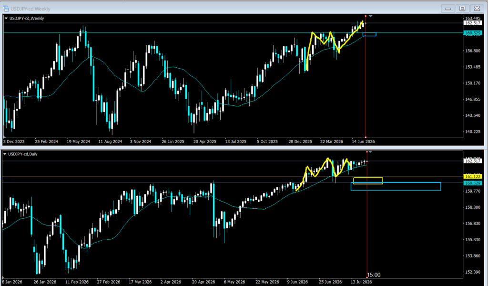Click the 2 Apr 2026 date label
488x286 pixels.
pyautogui.click(x=172, y=282)
